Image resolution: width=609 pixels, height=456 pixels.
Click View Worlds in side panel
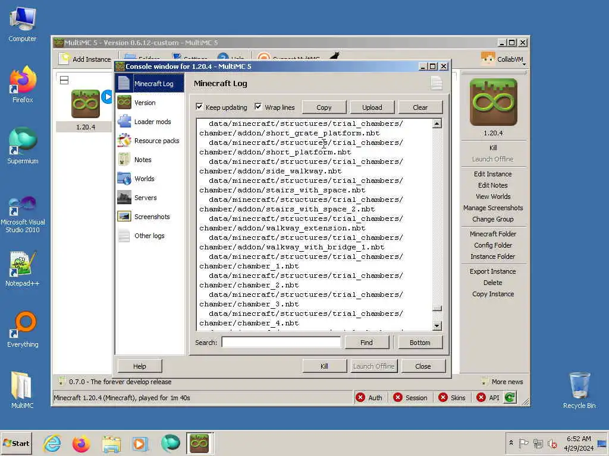pos(493,197)
